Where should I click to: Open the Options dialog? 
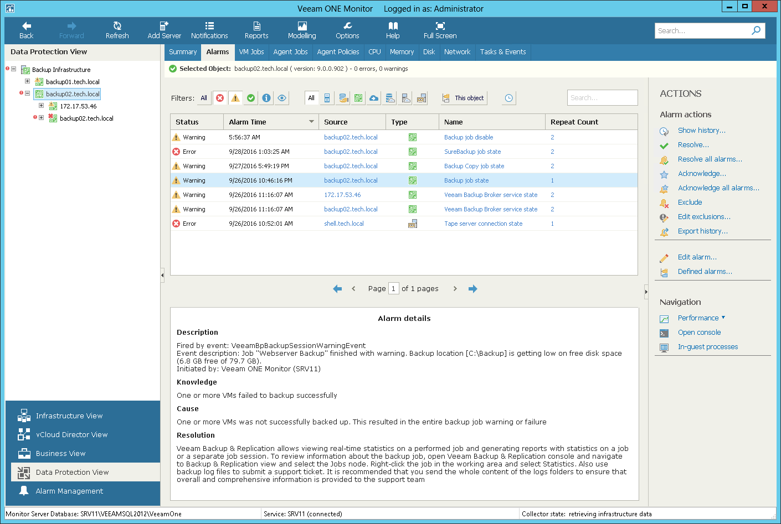pos(347,30)
